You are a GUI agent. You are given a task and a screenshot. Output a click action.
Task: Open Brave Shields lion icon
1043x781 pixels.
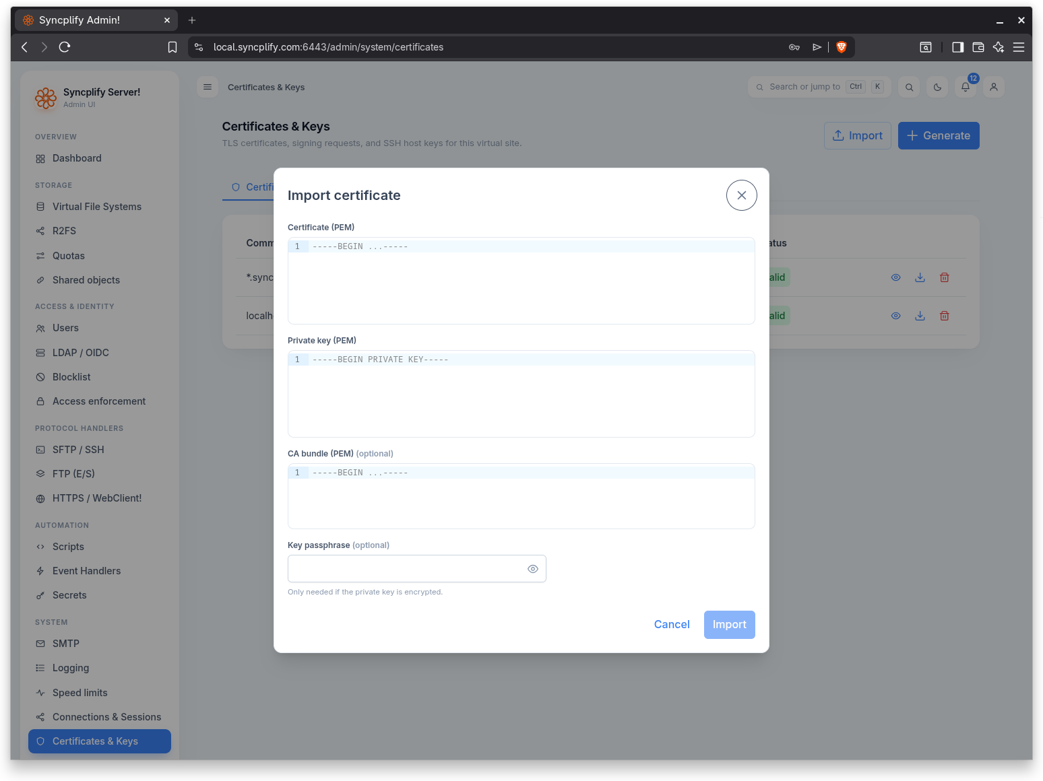[841, 47]
